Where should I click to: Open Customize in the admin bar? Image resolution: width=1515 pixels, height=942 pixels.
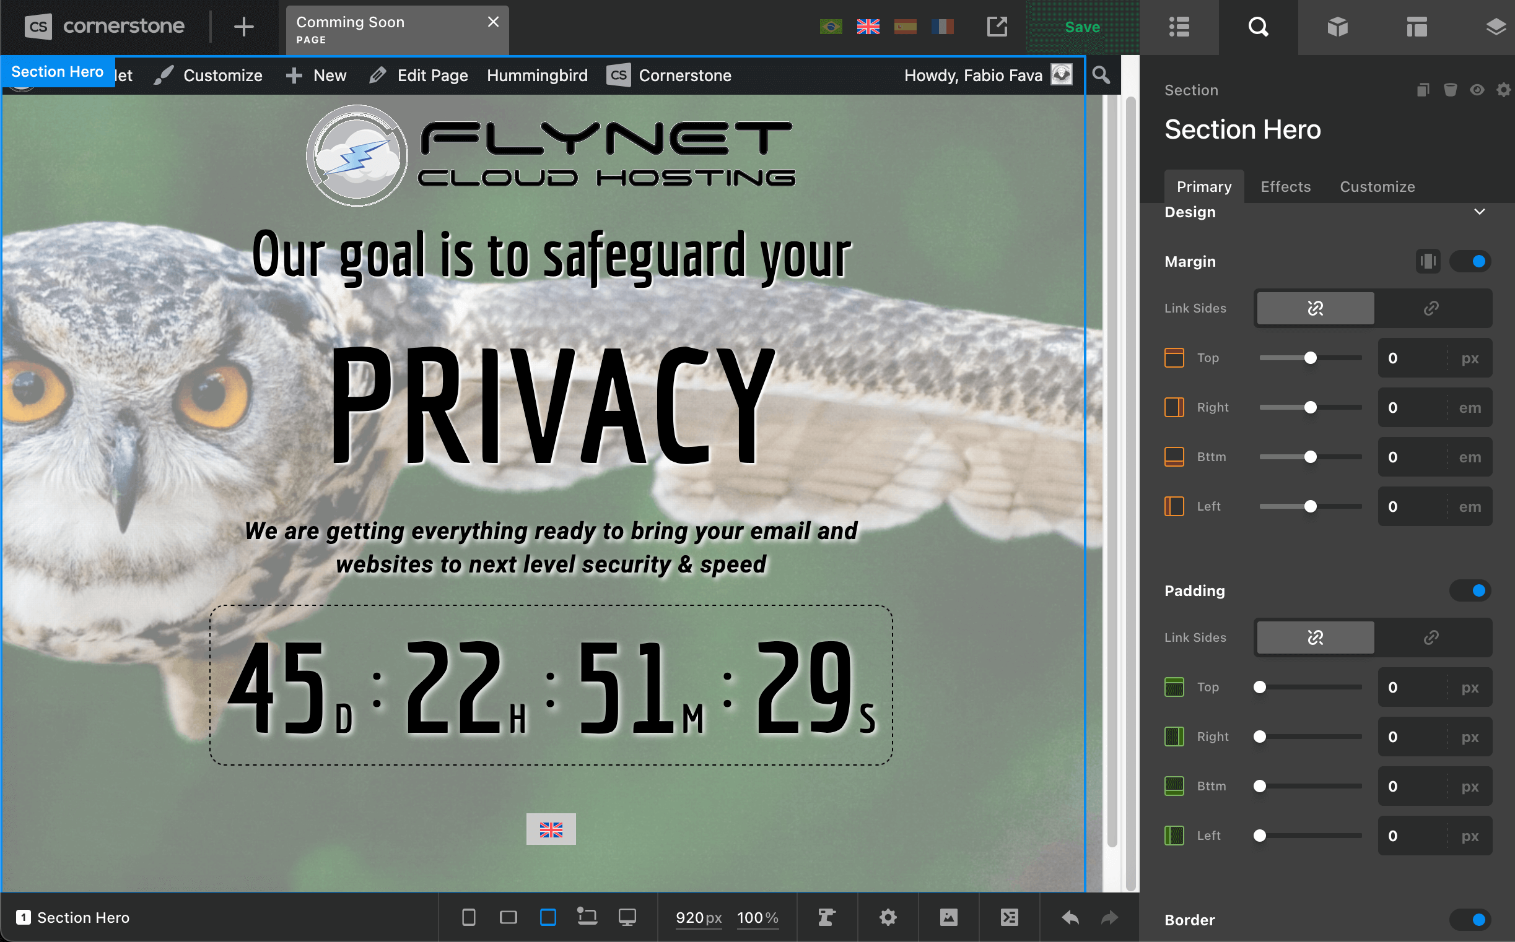click(209, 76)
